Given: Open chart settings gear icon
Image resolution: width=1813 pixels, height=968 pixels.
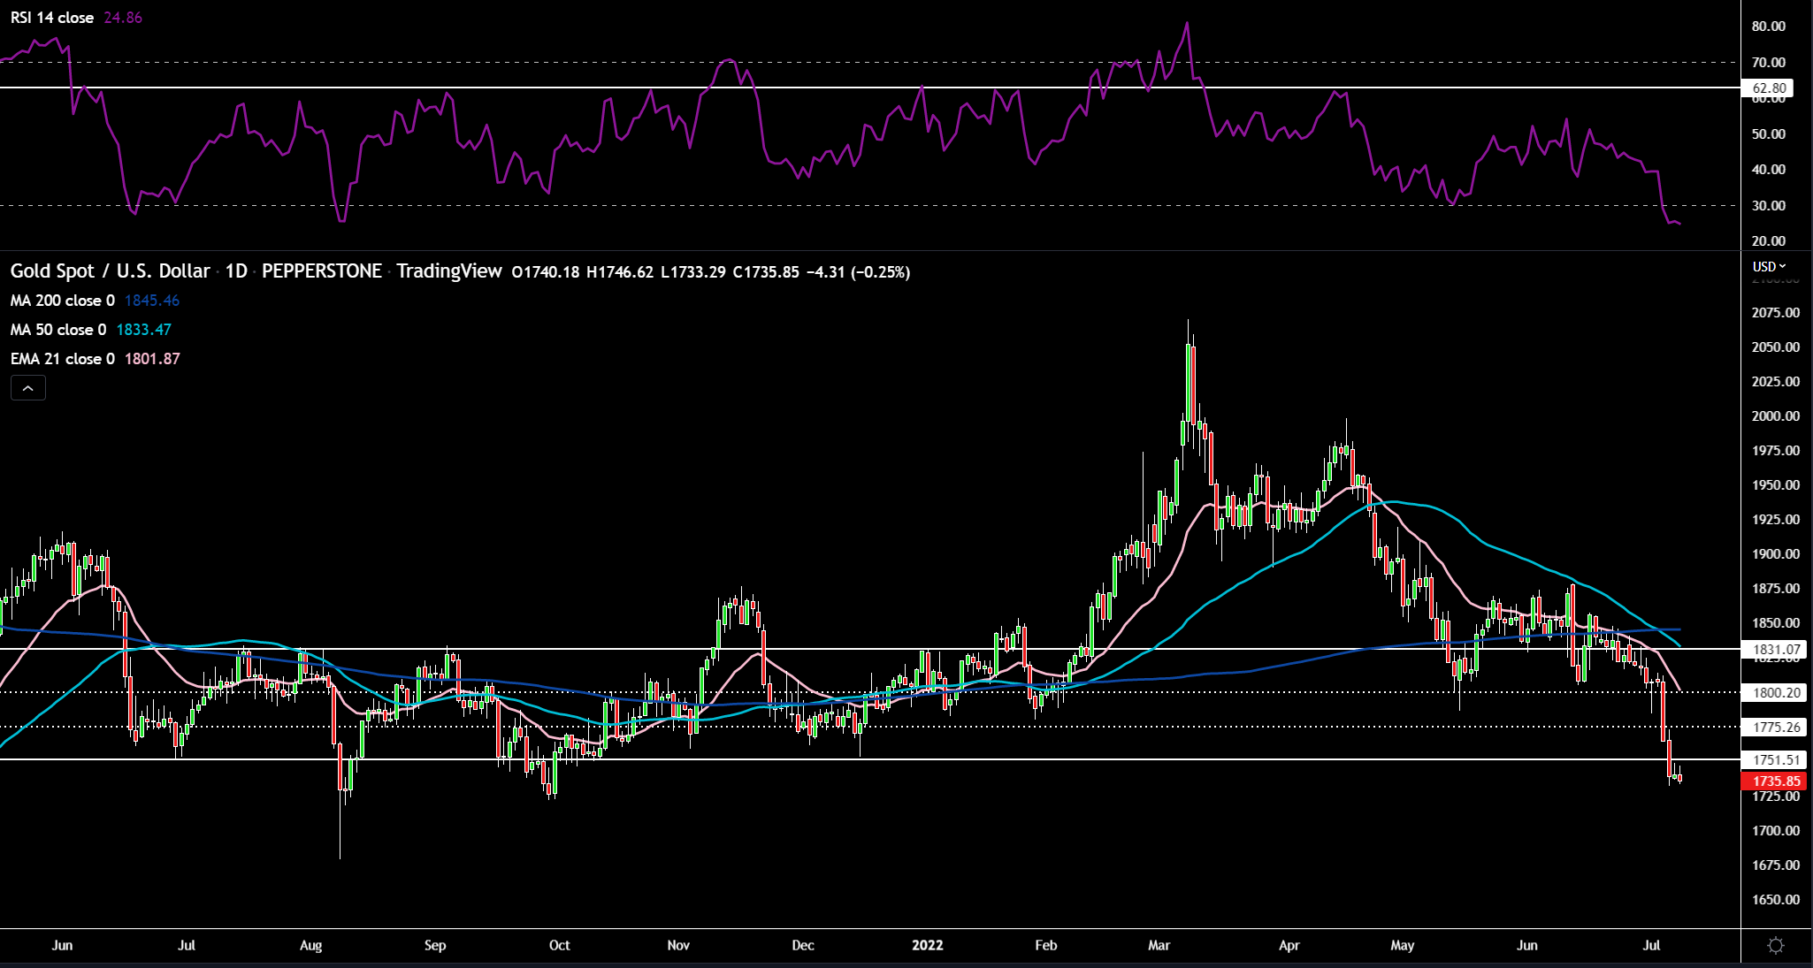Looking at the screenshot, I should coord(1775,946).
